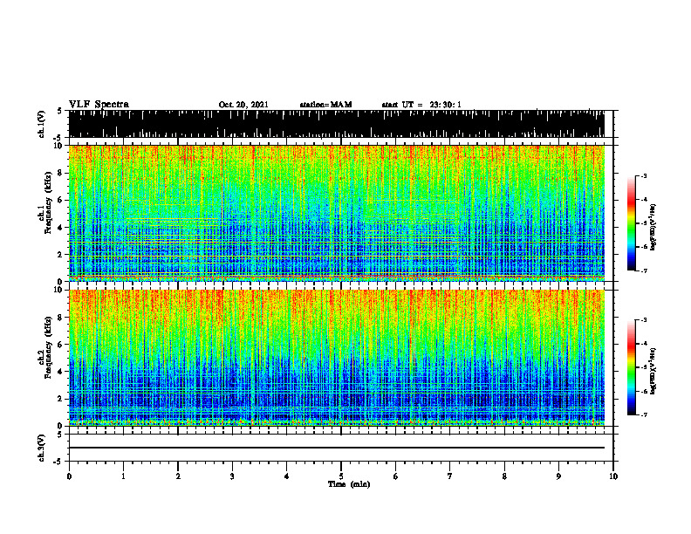Click time axis tick label "10"
691x534 pixels.
(x=613, y=476)
